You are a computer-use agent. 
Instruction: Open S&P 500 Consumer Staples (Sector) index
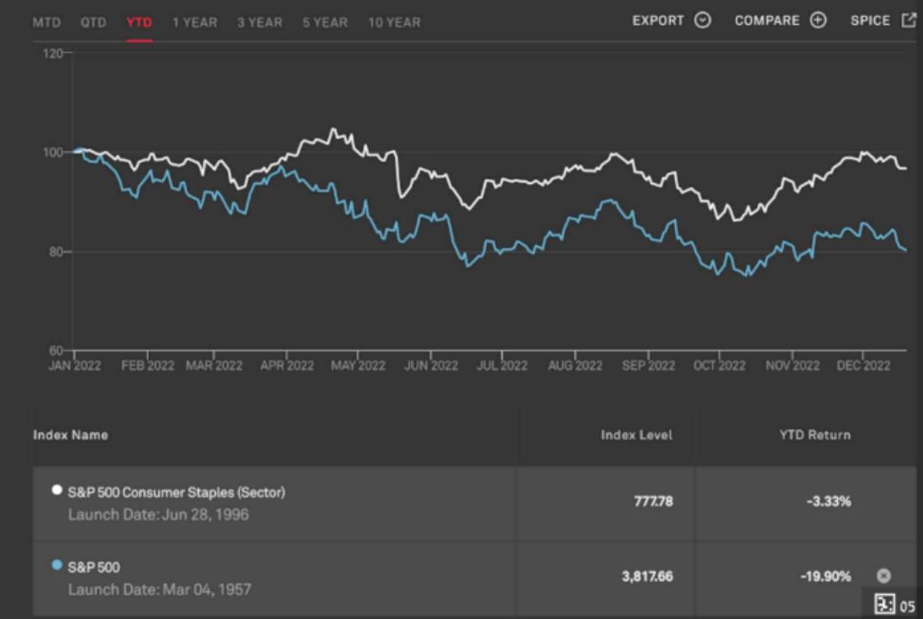pos(176,493)
